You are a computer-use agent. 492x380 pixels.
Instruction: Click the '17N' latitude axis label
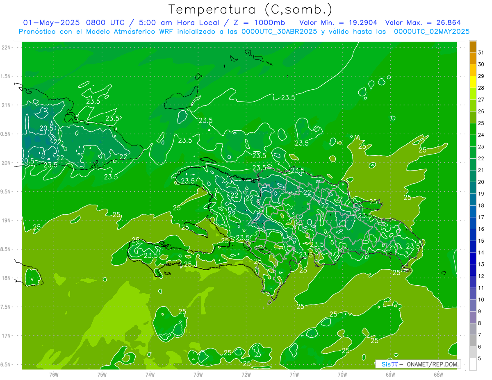[7, 336]
